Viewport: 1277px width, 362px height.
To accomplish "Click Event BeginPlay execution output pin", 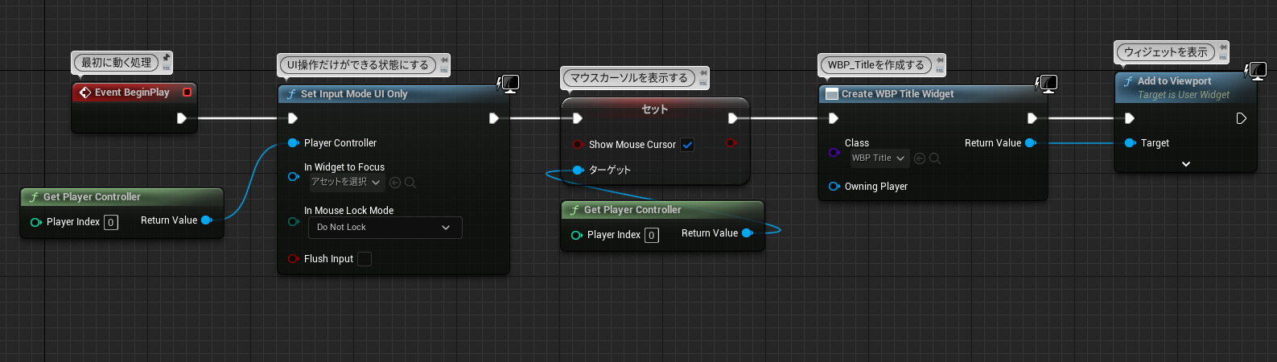I will [182, 118].
